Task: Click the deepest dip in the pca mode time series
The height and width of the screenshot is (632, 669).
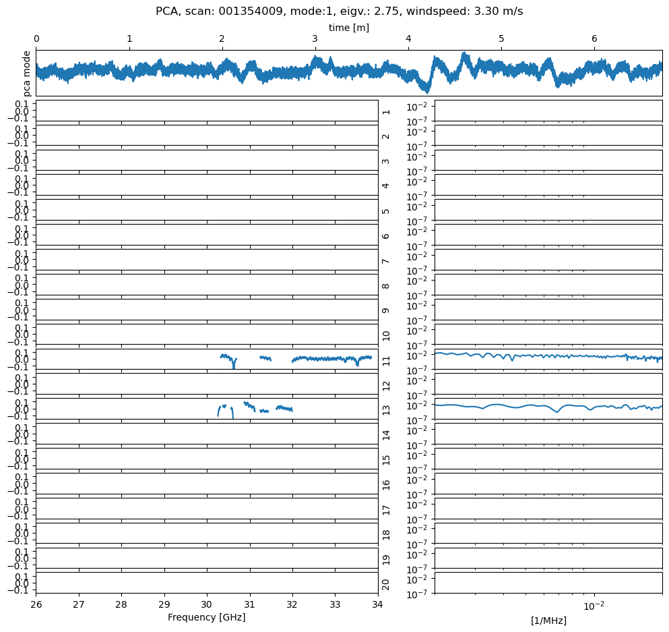Action: pos(426,90)
